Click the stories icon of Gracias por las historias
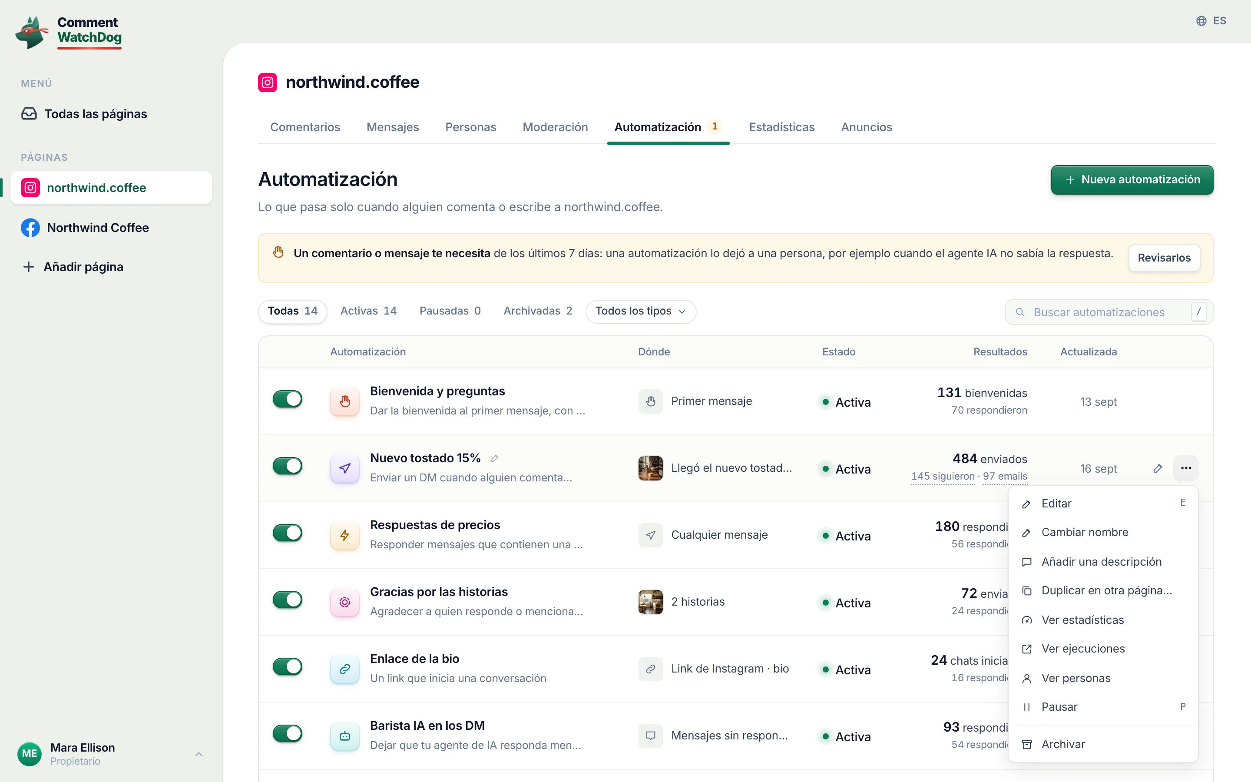Image resolution: width=1251 pixels, height=782 pixels. 345,602
